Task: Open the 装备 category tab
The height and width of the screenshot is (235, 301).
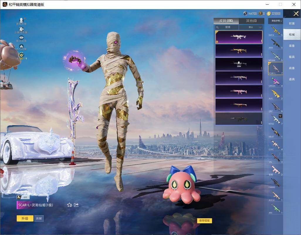Action: click(x=292, y=46)
